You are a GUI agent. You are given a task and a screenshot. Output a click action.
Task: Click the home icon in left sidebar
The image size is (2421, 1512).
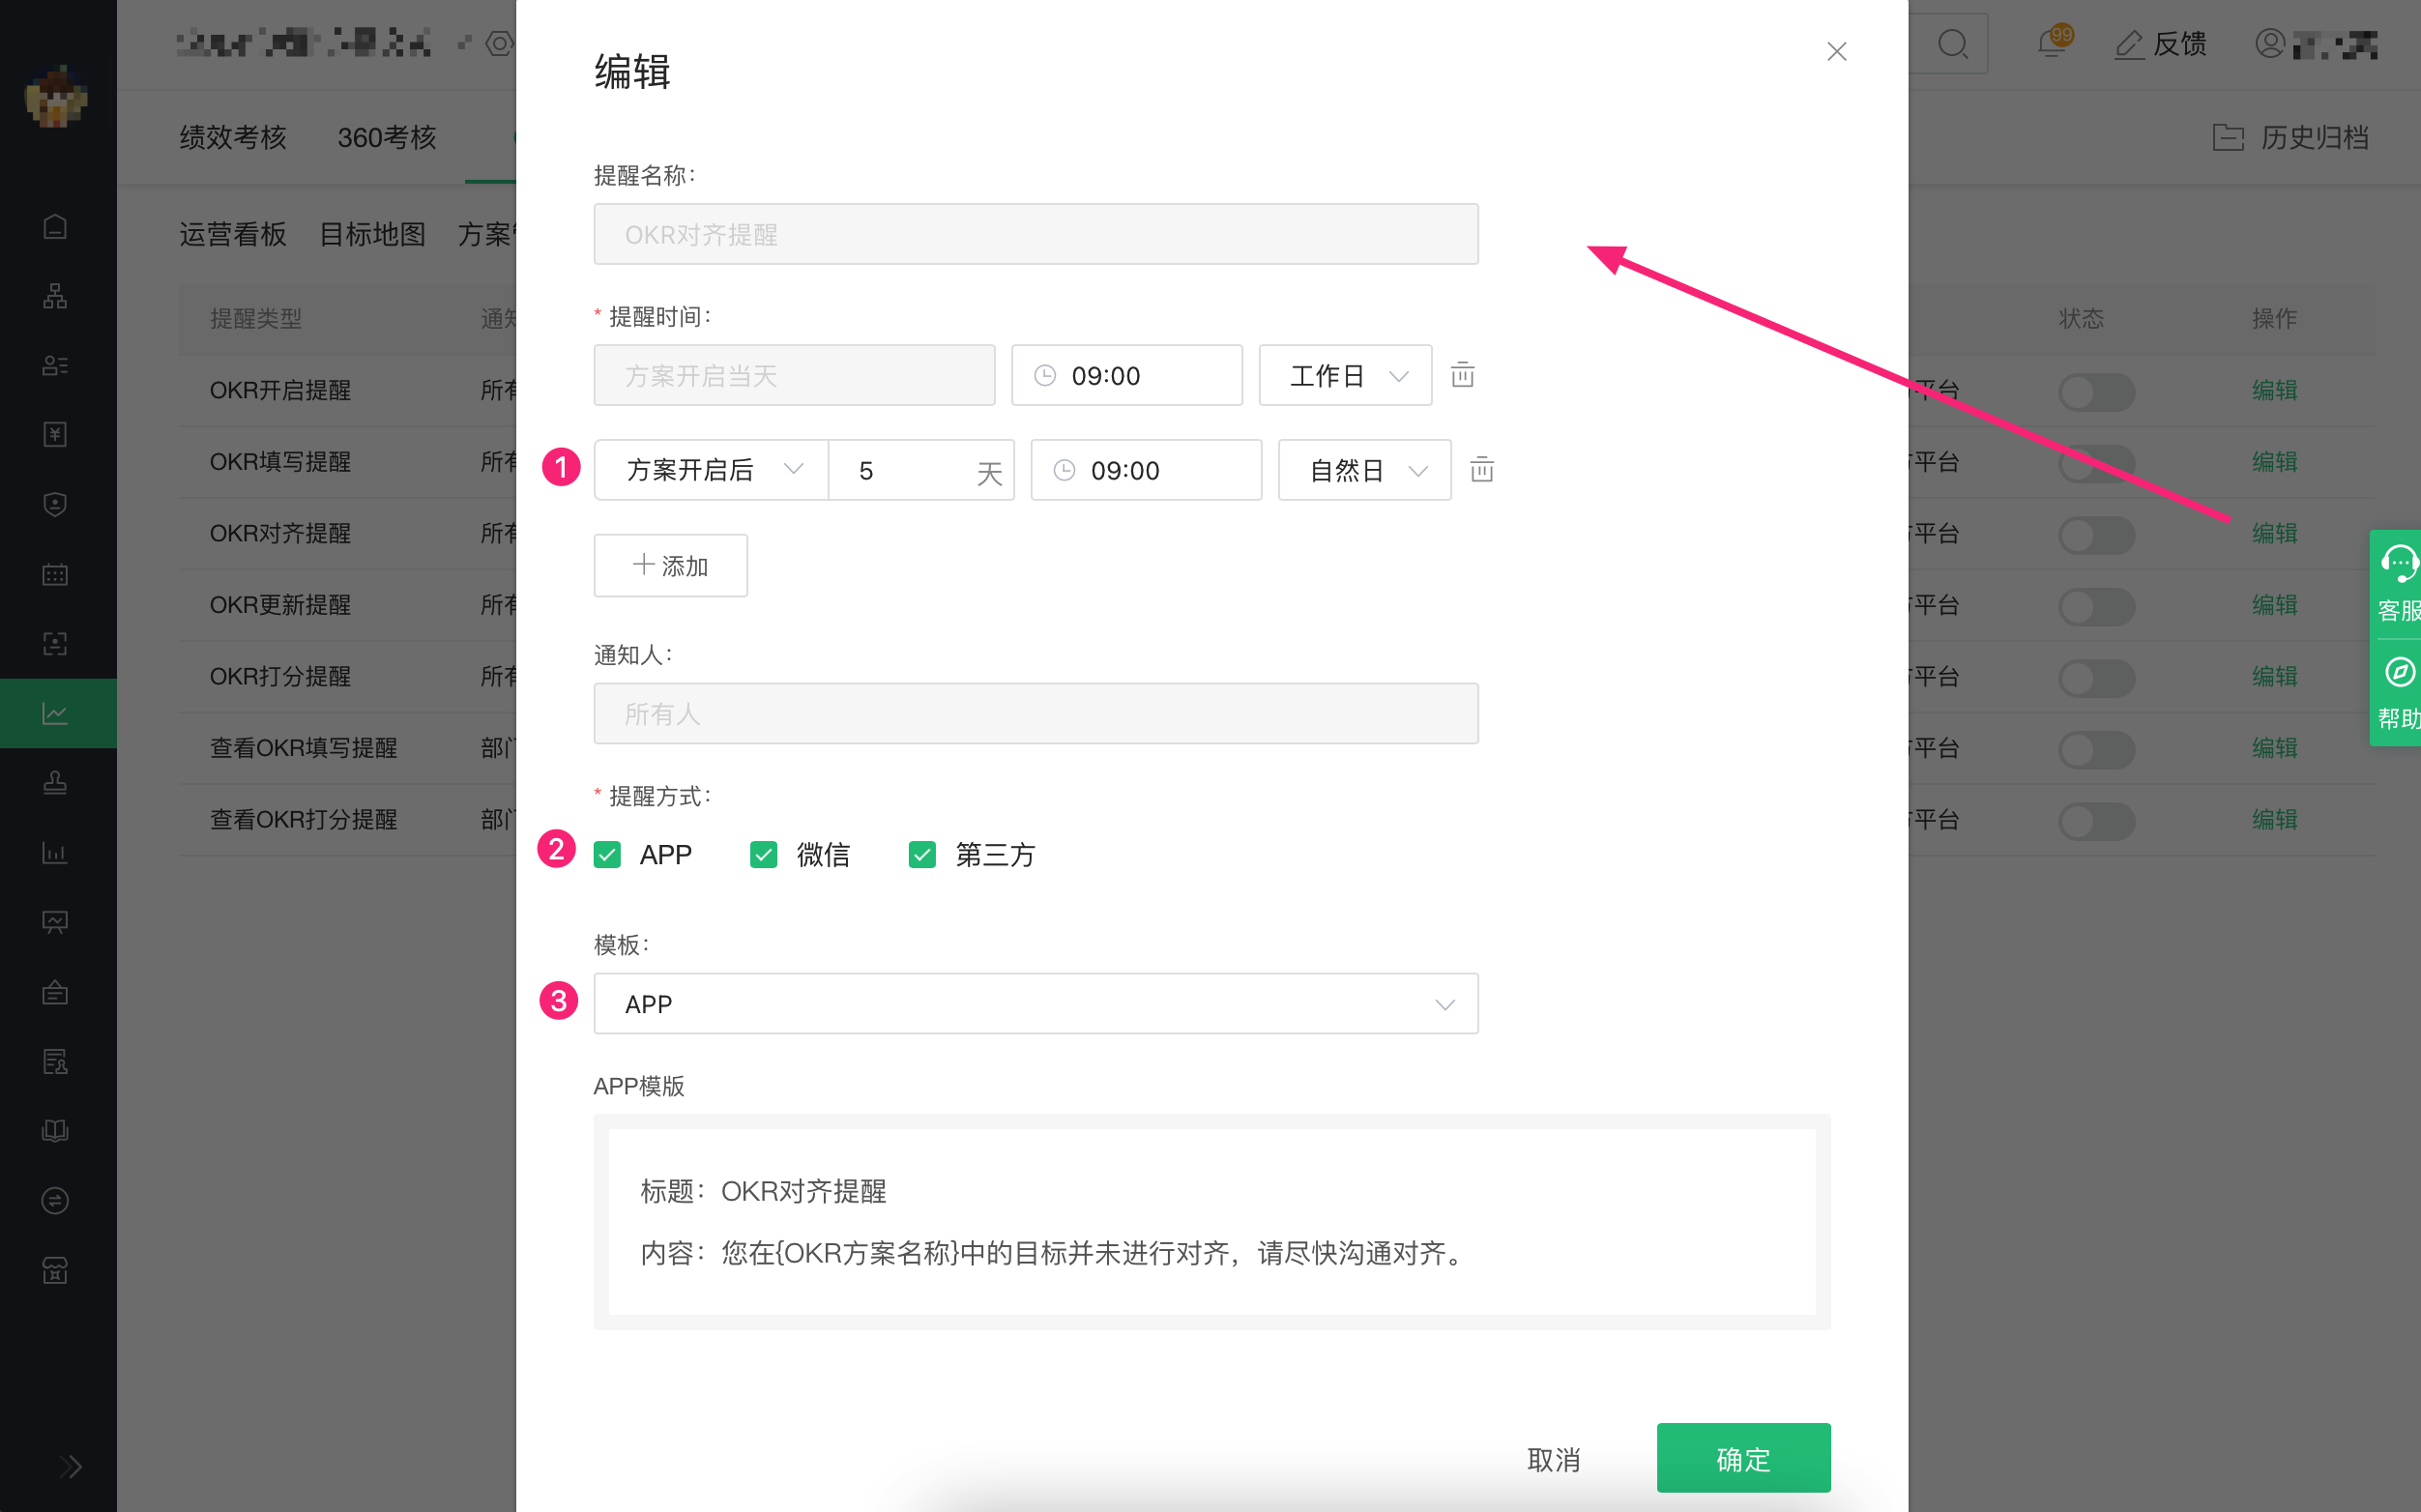[56, 226]
